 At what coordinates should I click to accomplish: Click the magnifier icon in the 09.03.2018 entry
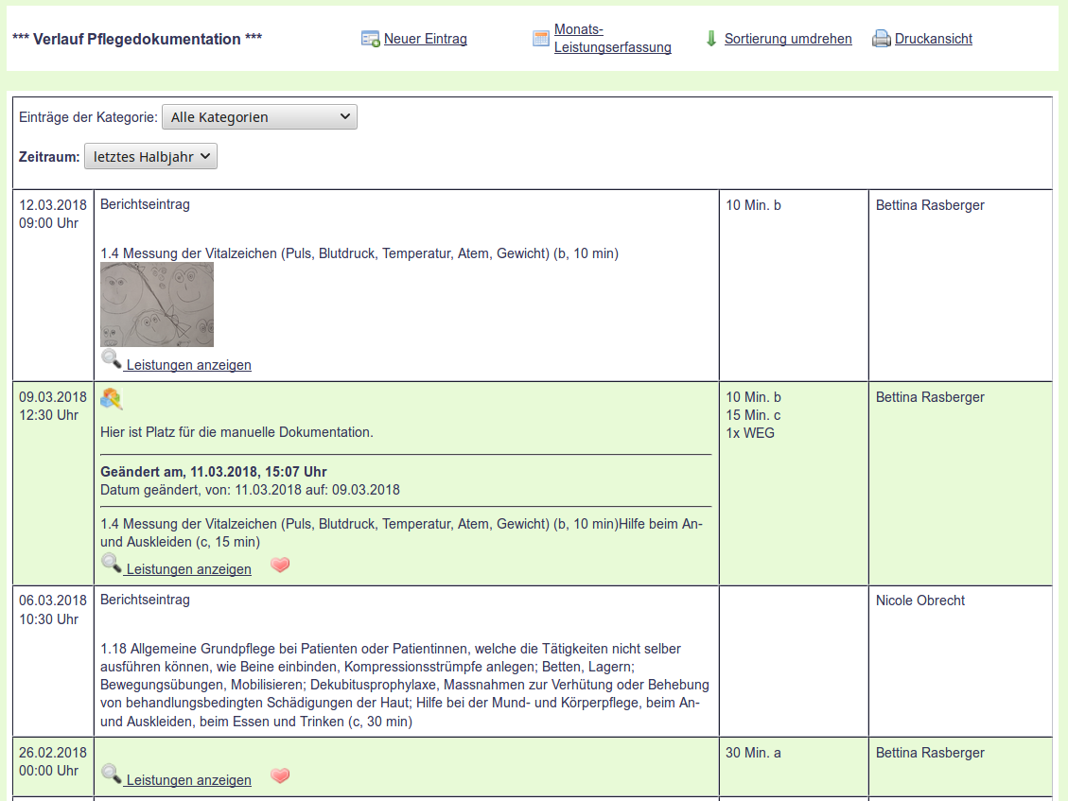click(x=112, y=564)
